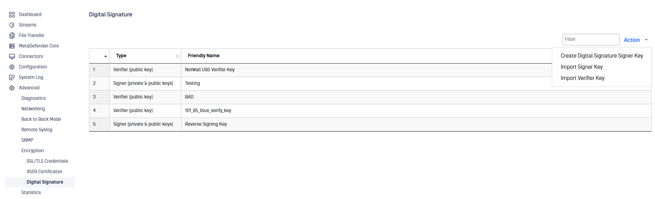Viewport: 655px width, 199px height.
Task: Open SSL/TLS Credentials page
Action: [47, 161]
